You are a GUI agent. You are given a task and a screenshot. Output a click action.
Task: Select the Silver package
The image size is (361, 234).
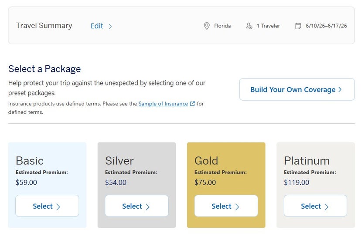[136, 206]
